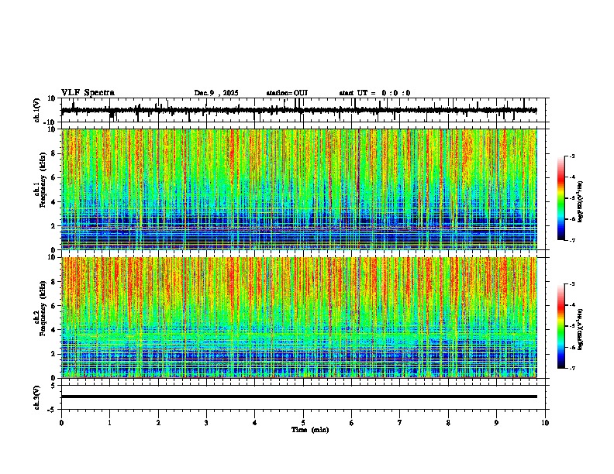Image resolution: width=614 pixels, height=474 pixels.
Task: Click the 'VLF Spectra' title text
Action: point(88,93)
